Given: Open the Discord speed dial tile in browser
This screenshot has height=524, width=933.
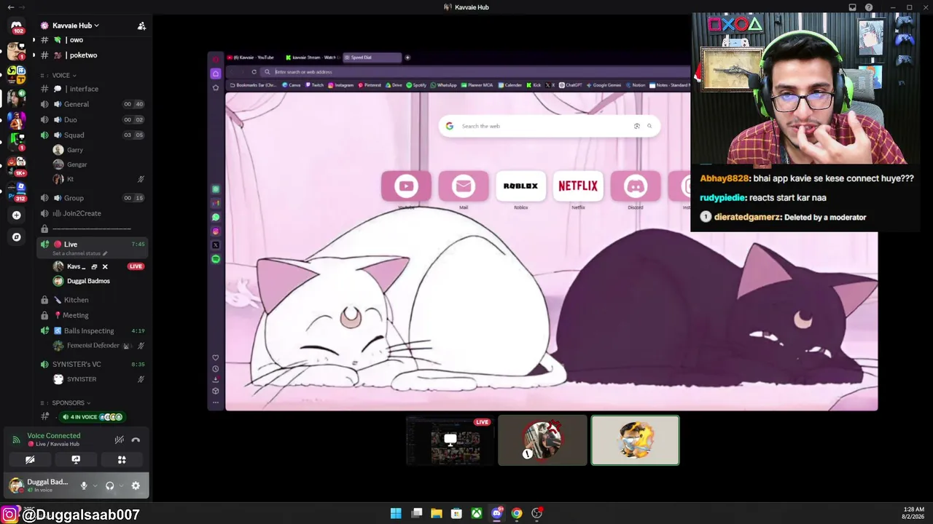Looking at the screenshot, I should click(636, 186).
